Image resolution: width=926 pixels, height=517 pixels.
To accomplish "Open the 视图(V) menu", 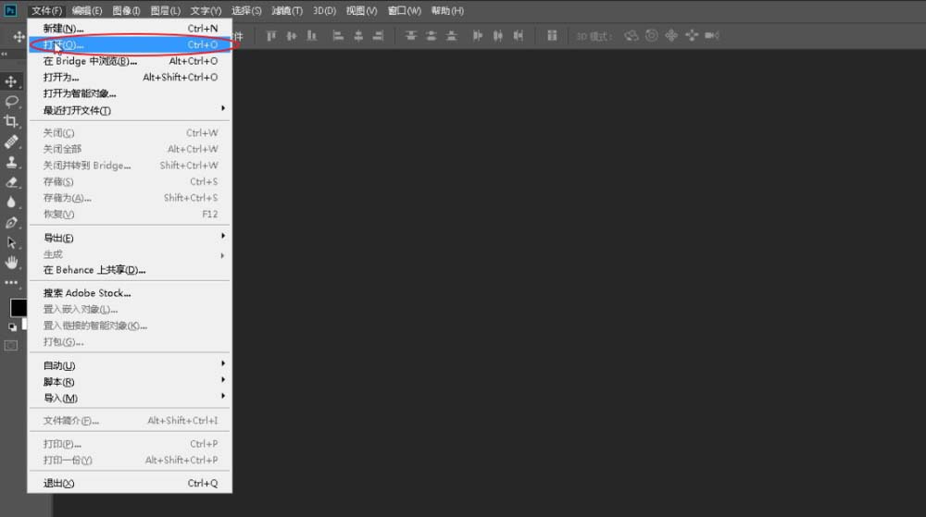I will [x=361, y=10].
